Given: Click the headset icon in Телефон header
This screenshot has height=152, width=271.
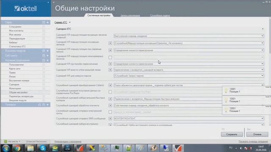Looking at the screenshot, I should tap(40, 105).
